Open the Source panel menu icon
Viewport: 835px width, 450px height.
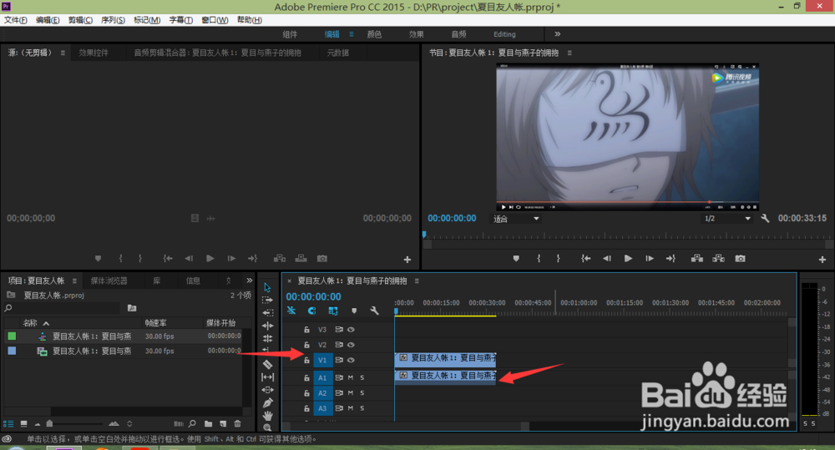[63, 53]
